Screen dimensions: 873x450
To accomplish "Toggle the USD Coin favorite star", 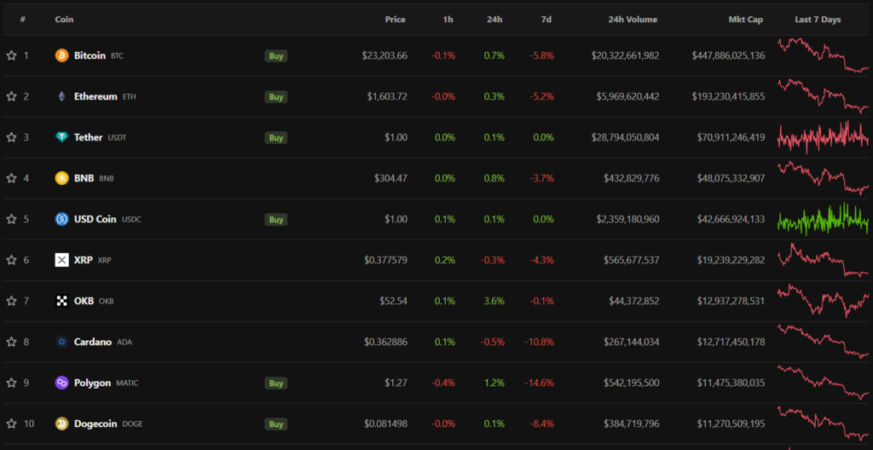I will click(x=11, y=219).
